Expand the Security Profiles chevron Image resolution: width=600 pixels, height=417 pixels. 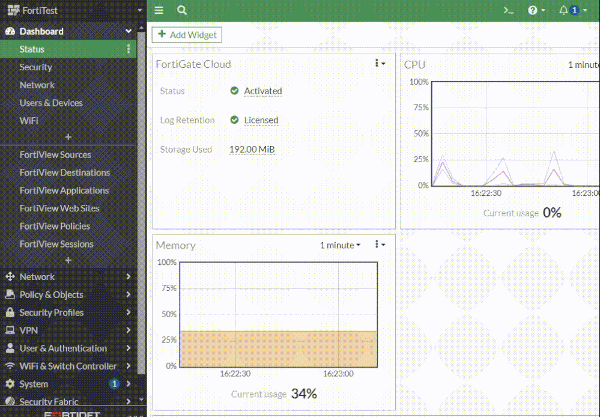point(128,312)
